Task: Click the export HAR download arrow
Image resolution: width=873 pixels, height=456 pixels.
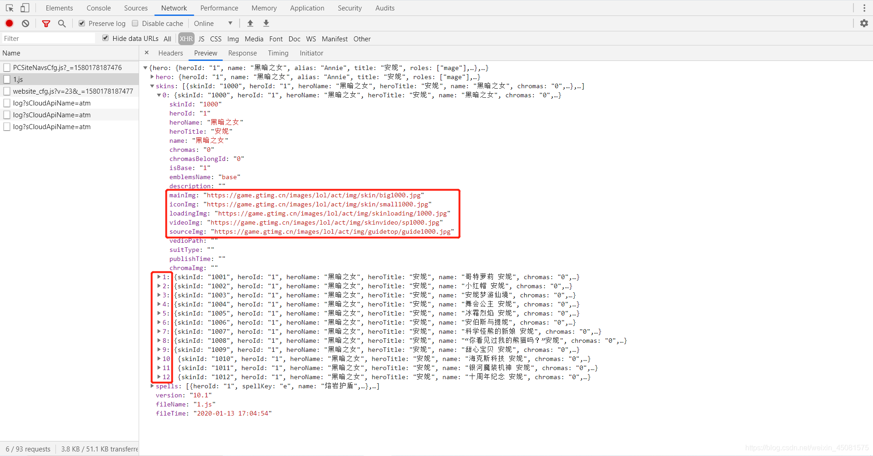Action: click(x=266, y=23)
